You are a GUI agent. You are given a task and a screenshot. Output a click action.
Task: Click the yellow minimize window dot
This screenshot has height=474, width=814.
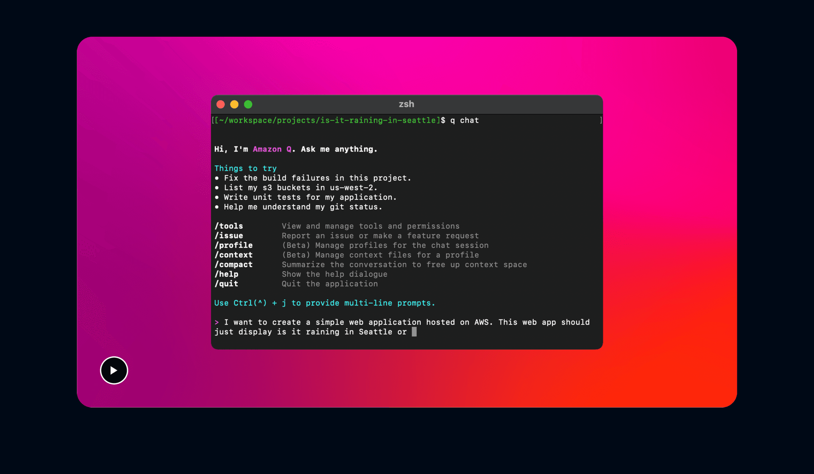pos(234,105)
